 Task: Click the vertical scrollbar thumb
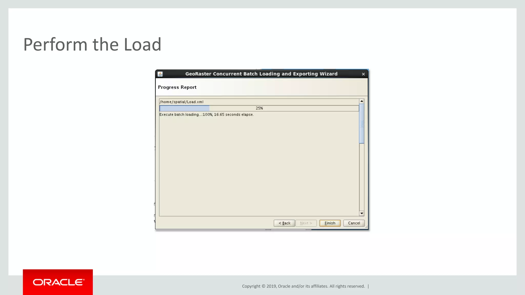point(362,124)
